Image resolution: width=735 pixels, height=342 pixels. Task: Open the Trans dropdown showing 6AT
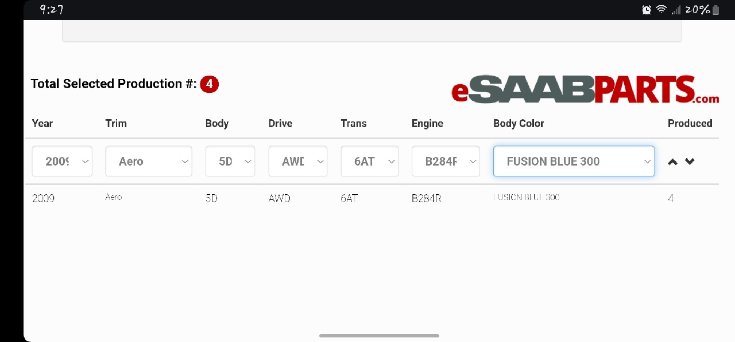tap(369, 162)
